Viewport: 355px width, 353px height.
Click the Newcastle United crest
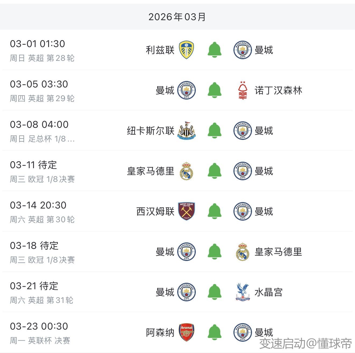pos(186,130)
